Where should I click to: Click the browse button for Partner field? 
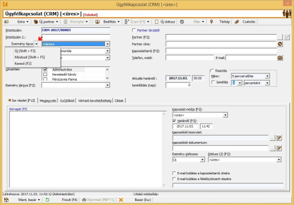[x=280, y=37]
